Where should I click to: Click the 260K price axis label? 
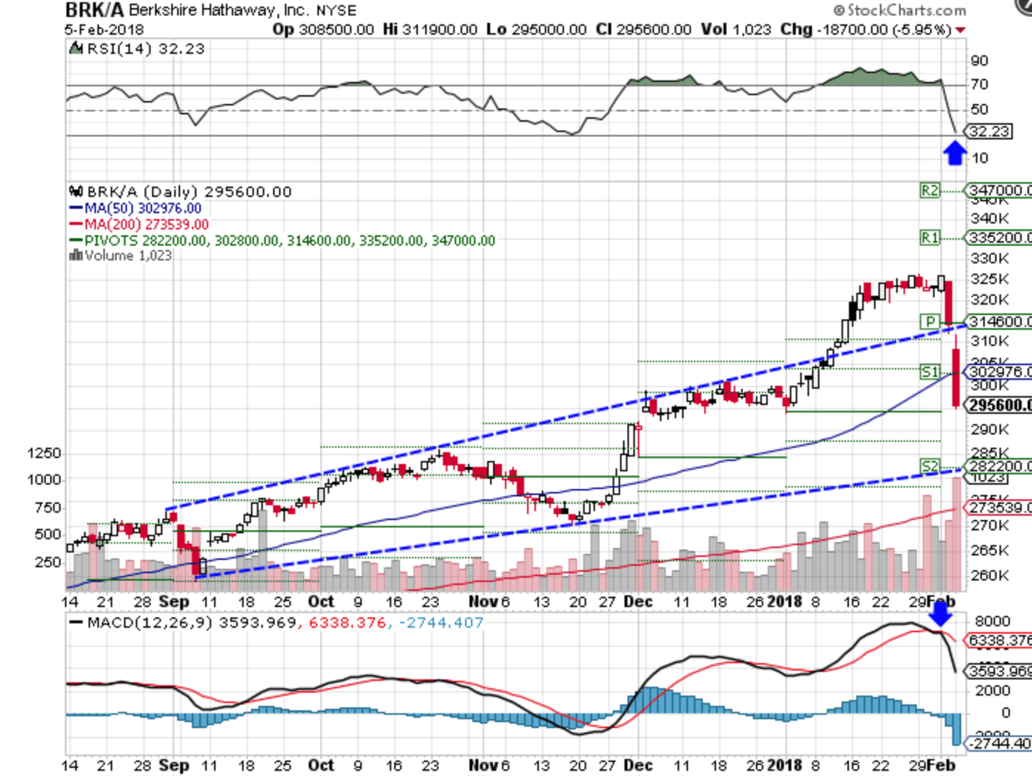(x=990, y=575)
